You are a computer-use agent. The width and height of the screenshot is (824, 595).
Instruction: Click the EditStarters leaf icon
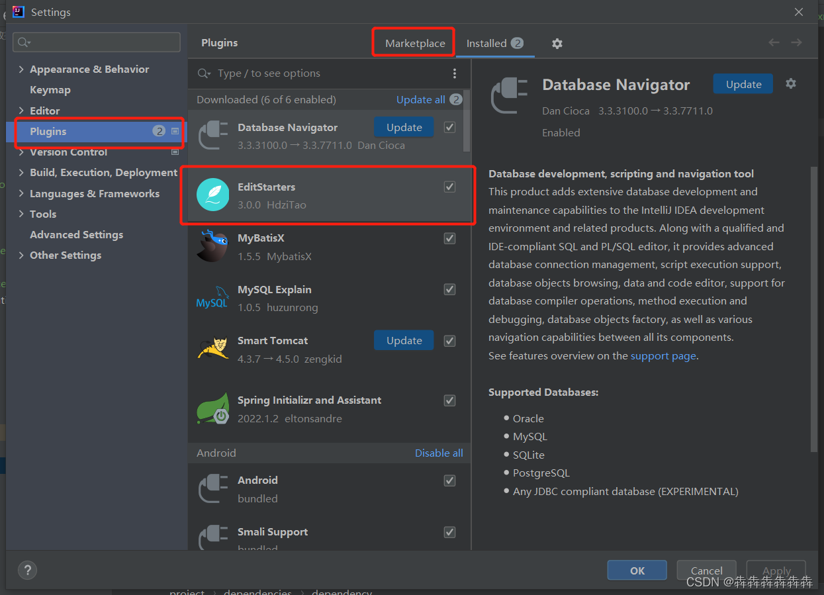[x=213, y=195]
